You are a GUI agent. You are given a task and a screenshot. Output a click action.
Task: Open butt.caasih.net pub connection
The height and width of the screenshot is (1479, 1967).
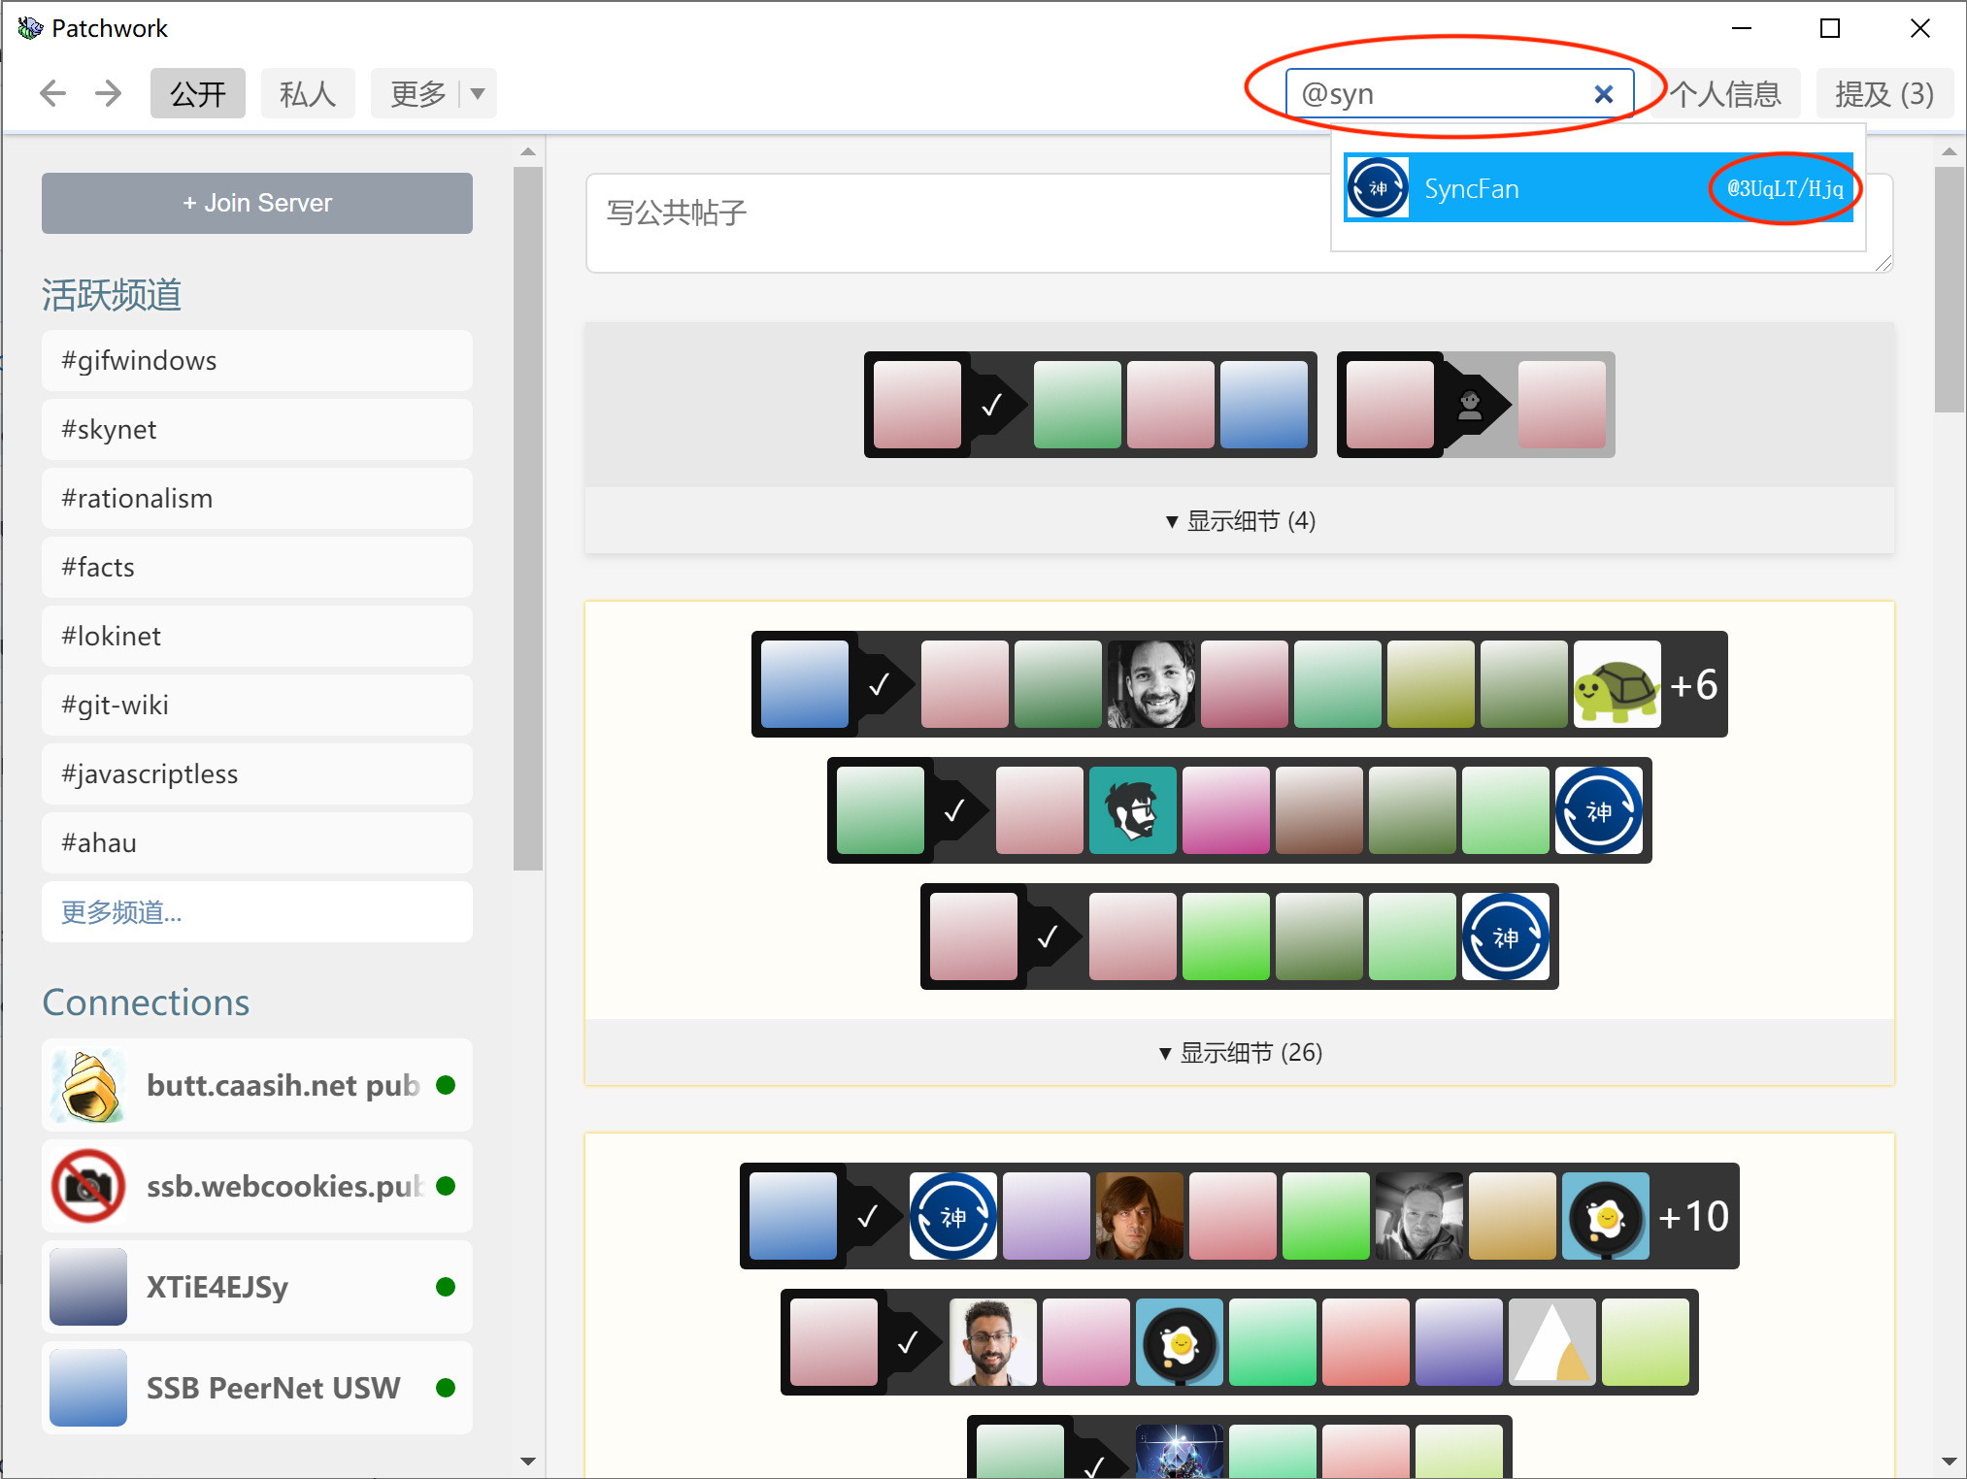coord(257,1085)
